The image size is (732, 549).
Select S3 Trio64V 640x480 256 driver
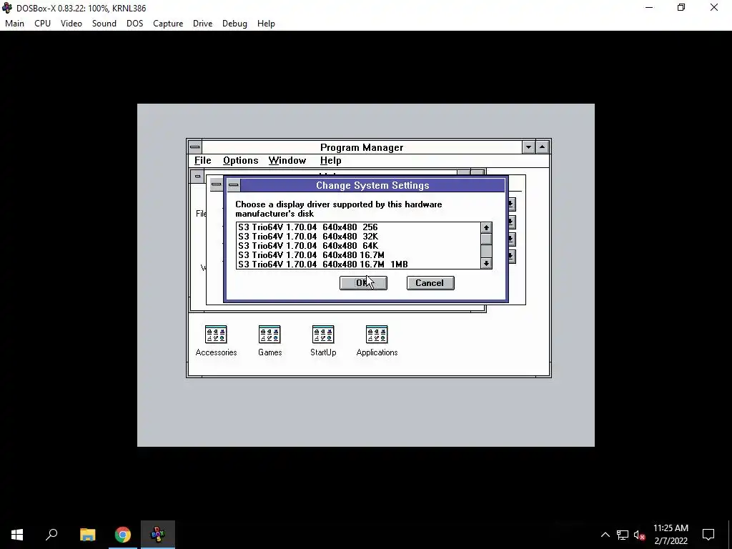pos(358,227)
